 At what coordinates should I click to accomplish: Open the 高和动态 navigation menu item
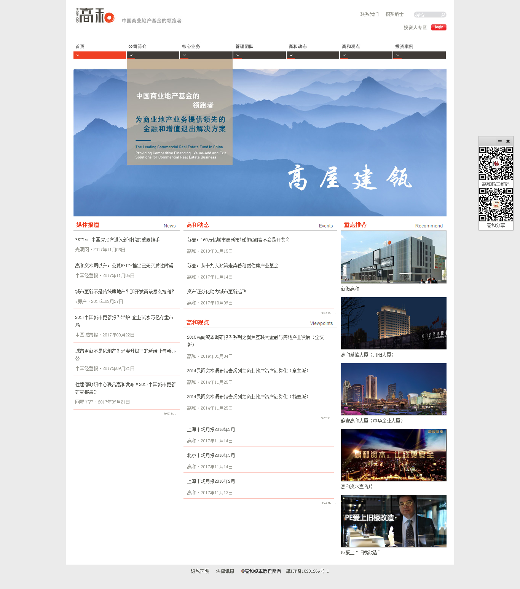tap(298, 46)
